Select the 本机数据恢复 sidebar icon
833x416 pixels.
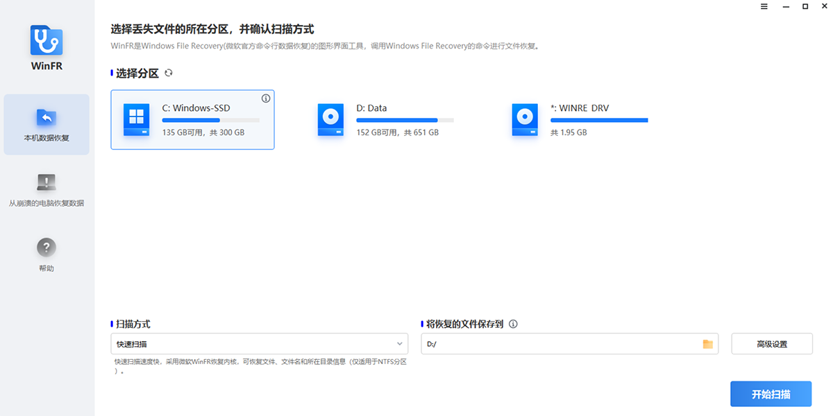pyautogui.click(x=47, y=118)
